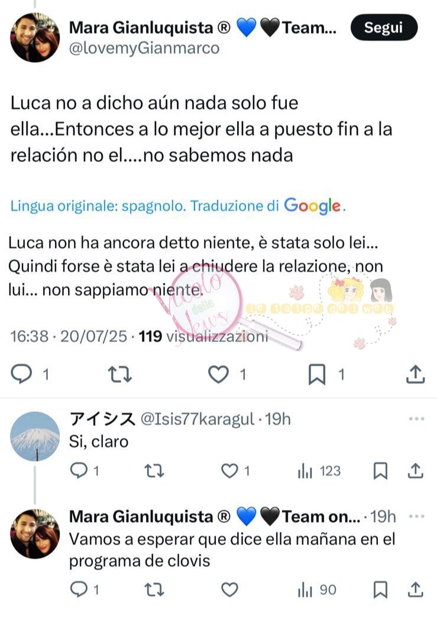The width and height of the screenshot is (437, 629).
Task: Open more options on Mara's reply
Action: click(416, 516)
